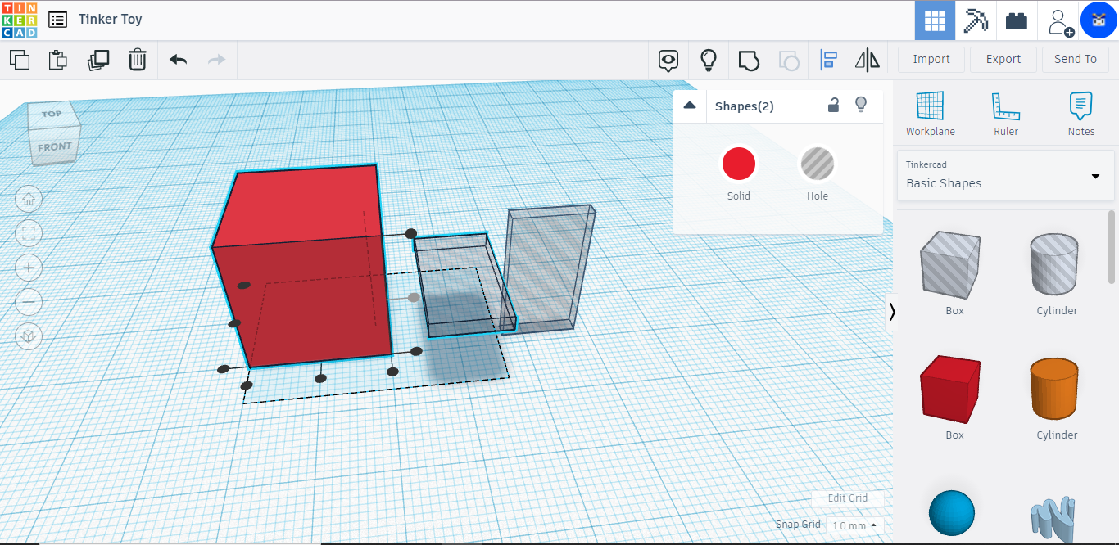Pick the orange Cylinder shape thumbnail
Image resolution: width=1119 pixels, height=545 pixels.
[x=1053, y=389]
